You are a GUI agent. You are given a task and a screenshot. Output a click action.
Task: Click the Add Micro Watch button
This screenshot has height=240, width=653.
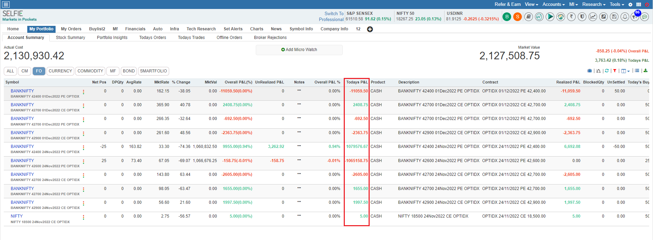[x=299, y=50]
